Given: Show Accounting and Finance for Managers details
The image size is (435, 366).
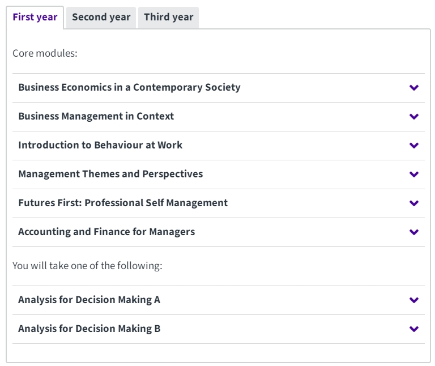Looking at the screenshot, I should (x=106, y=232).
